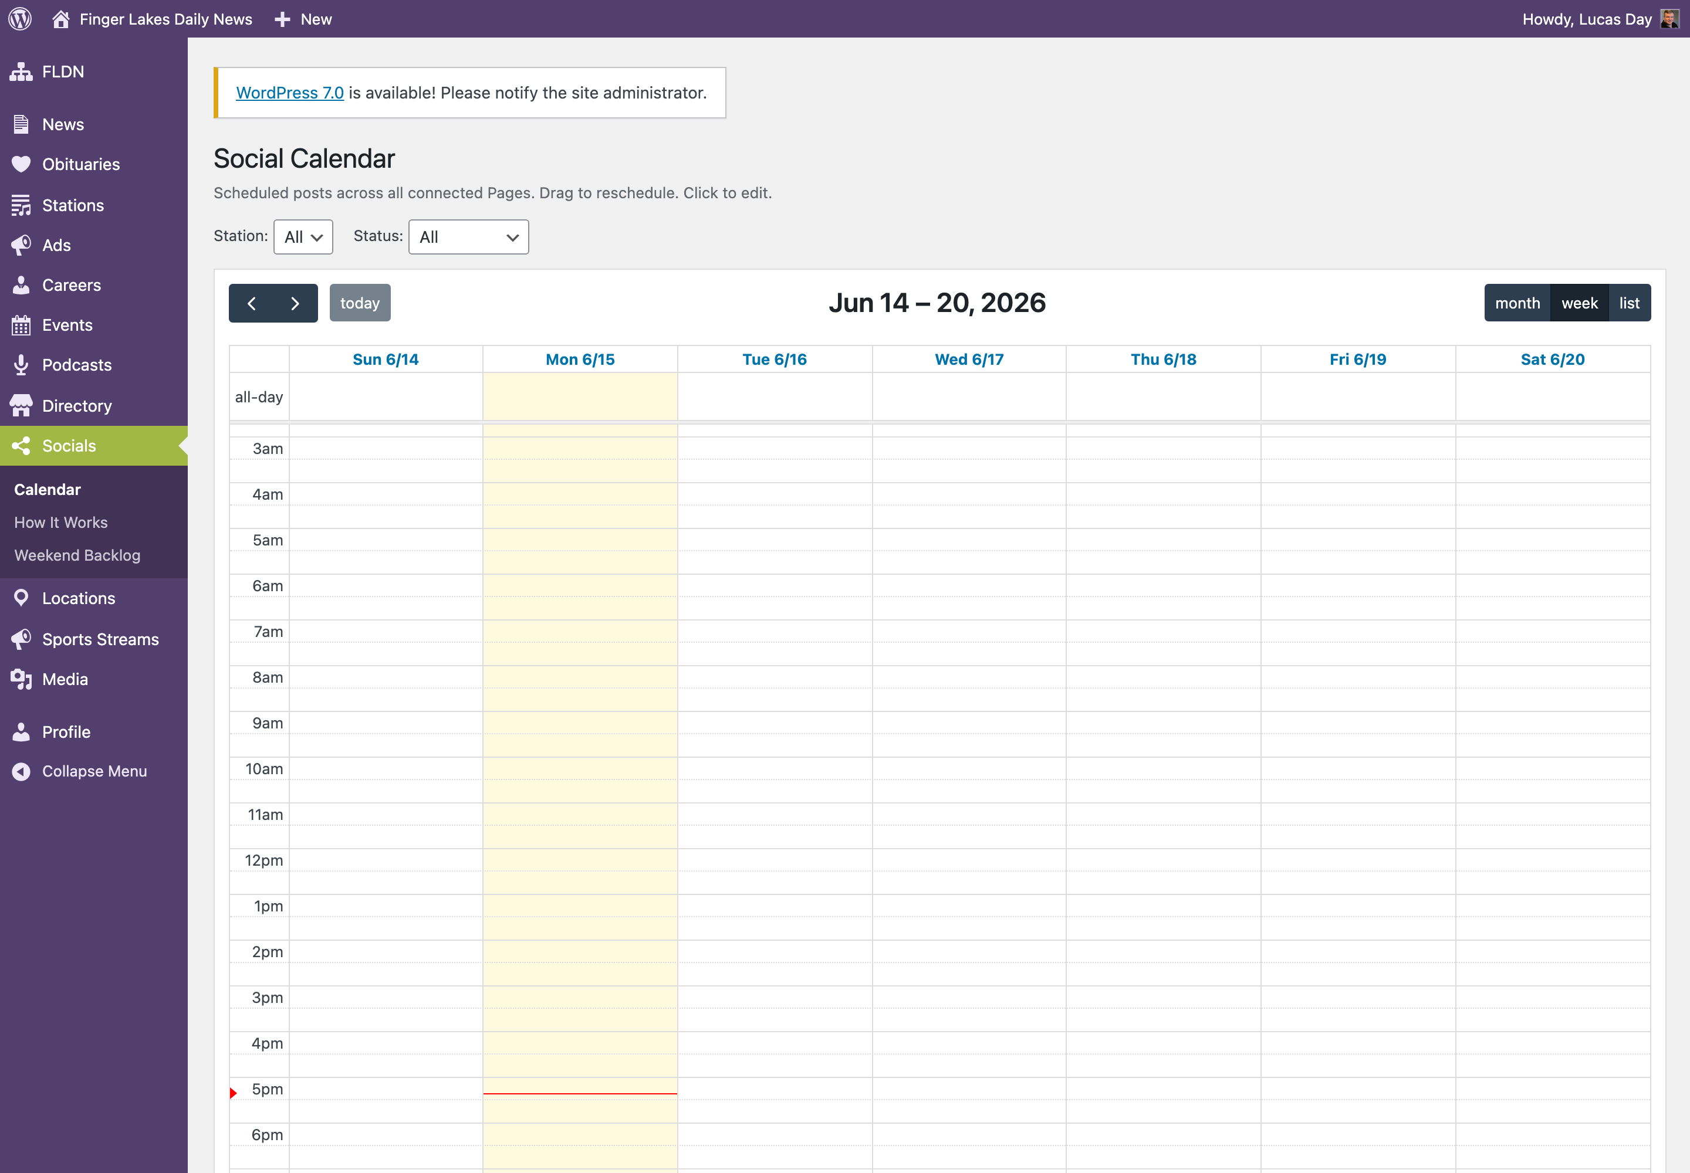Image resolution: width=1690 pixels, height=1173 pixels.
Task: Switch calendar to list view
Action: coord(1630,303)
